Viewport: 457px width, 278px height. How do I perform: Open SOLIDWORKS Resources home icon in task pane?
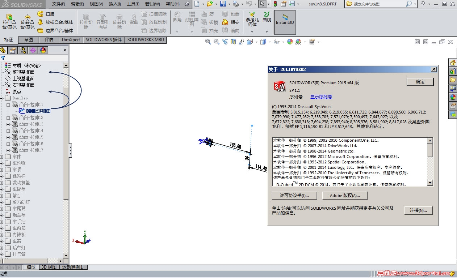pos(453,63)
